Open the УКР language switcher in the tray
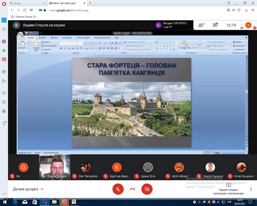This screenshot has height=206, width=257. [x=229, y=202]
